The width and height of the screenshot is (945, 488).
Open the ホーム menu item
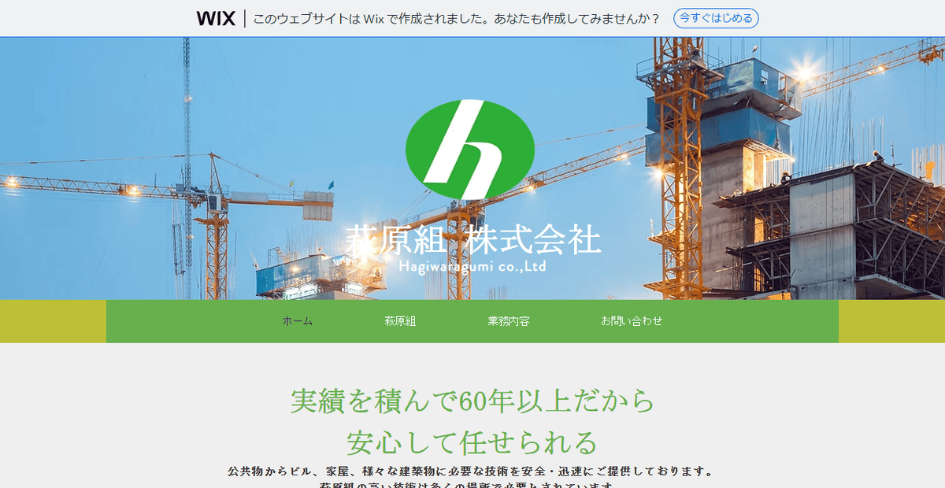(x=297, y=321)
